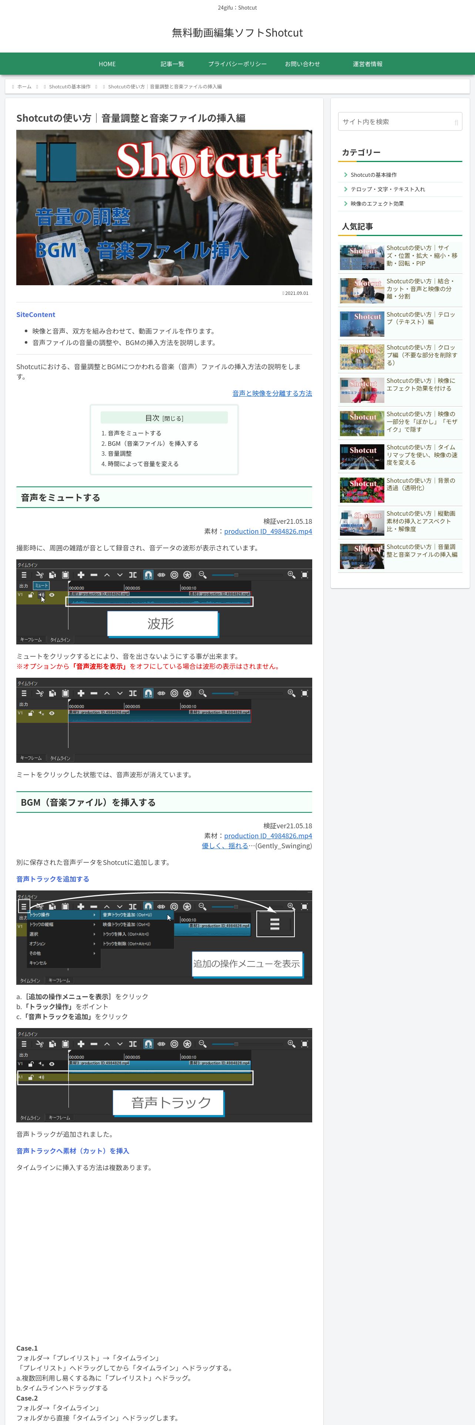475x1425 pixels.
Task: Click zoom-to-fit icon in muted timeline screenshot
Action: 304,693
